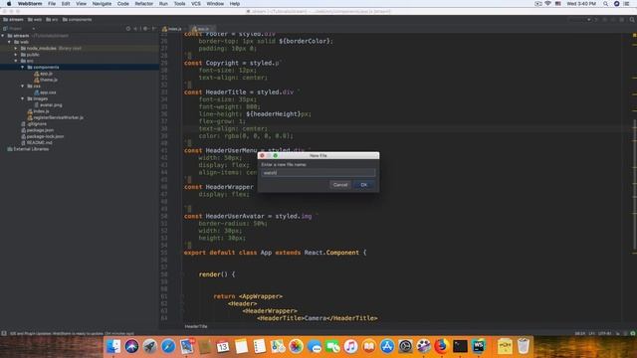637x358 pixels.
Task: Switch to the index.js editor tab
Action: (172, 29)
